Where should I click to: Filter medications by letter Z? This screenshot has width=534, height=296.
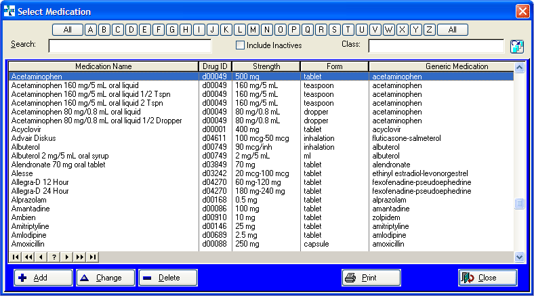click(429, 30)
